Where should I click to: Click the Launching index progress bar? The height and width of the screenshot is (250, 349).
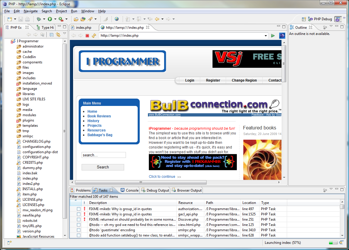[x=333, y=243]
